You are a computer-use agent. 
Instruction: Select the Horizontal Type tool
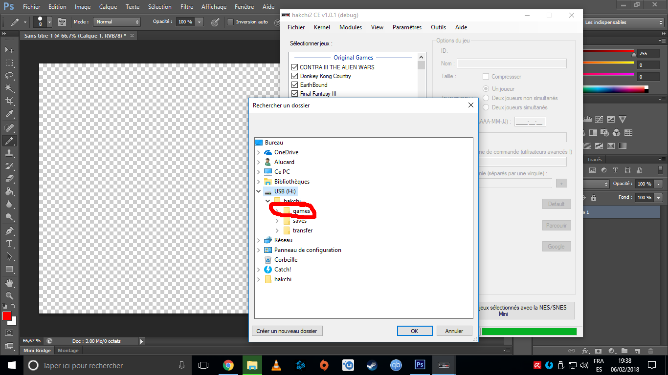coord(9,243)
